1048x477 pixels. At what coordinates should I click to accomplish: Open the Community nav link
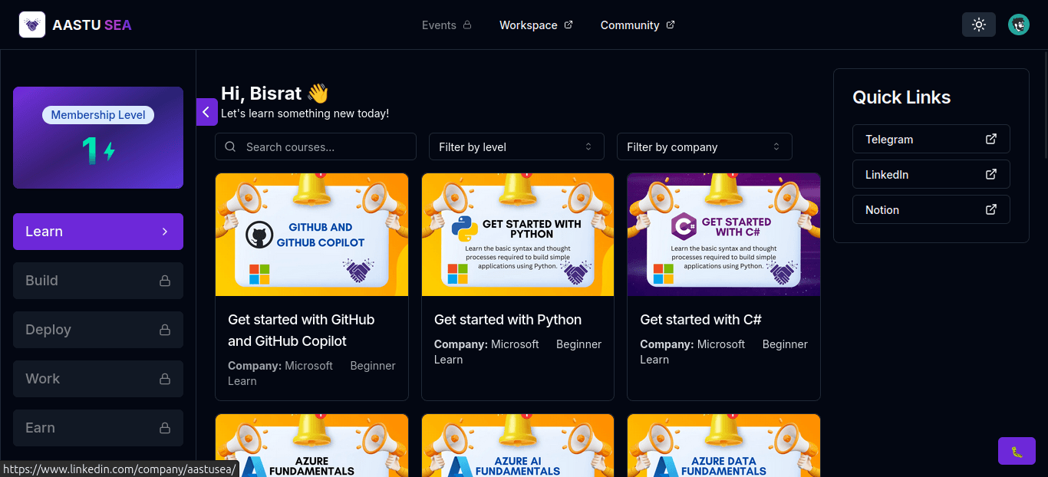(638, 25)
